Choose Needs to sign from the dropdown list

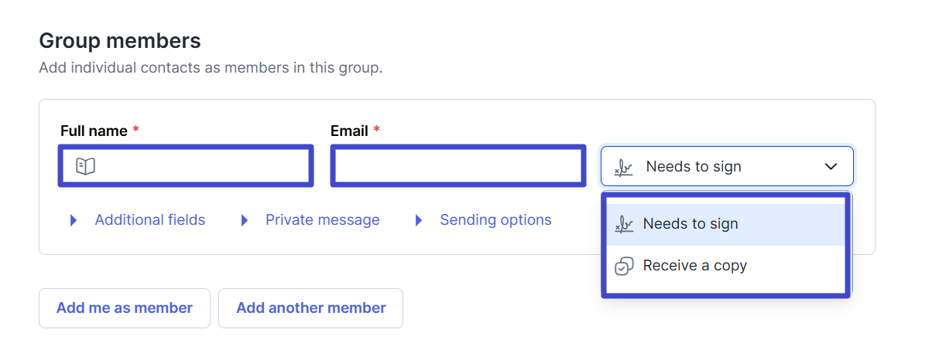pyautogui.click(x=725, y=224)
